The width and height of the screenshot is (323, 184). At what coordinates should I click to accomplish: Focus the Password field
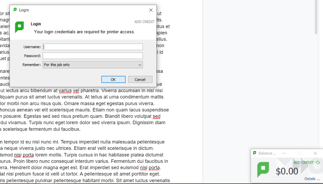(x=93, y=56)
